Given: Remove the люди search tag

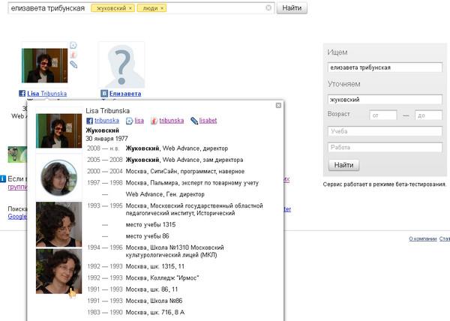Looking at the screenshot, I should [x=162, y=8].
